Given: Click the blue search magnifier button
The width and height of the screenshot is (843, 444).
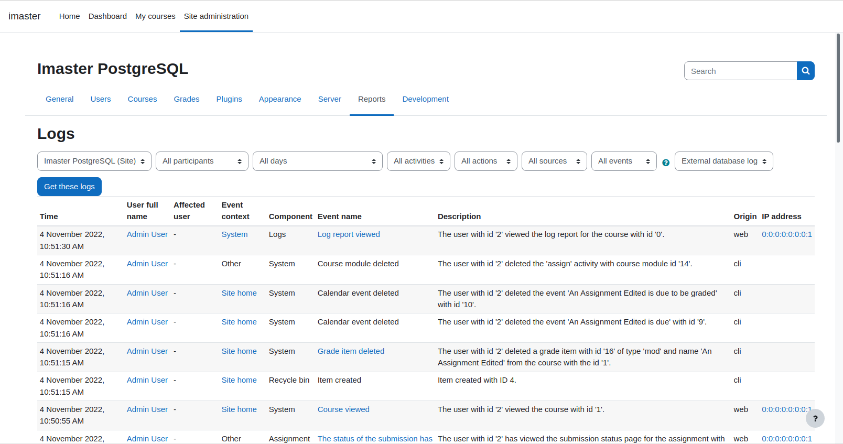Looking at the screenshot, I should tap(805, 71).
